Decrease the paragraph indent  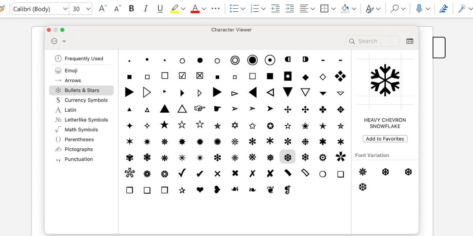pos(275,9)
